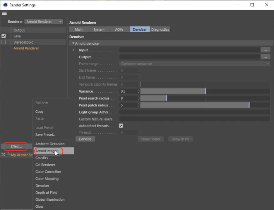
Task: Toggle the Save checkbox
Action: 4,36
